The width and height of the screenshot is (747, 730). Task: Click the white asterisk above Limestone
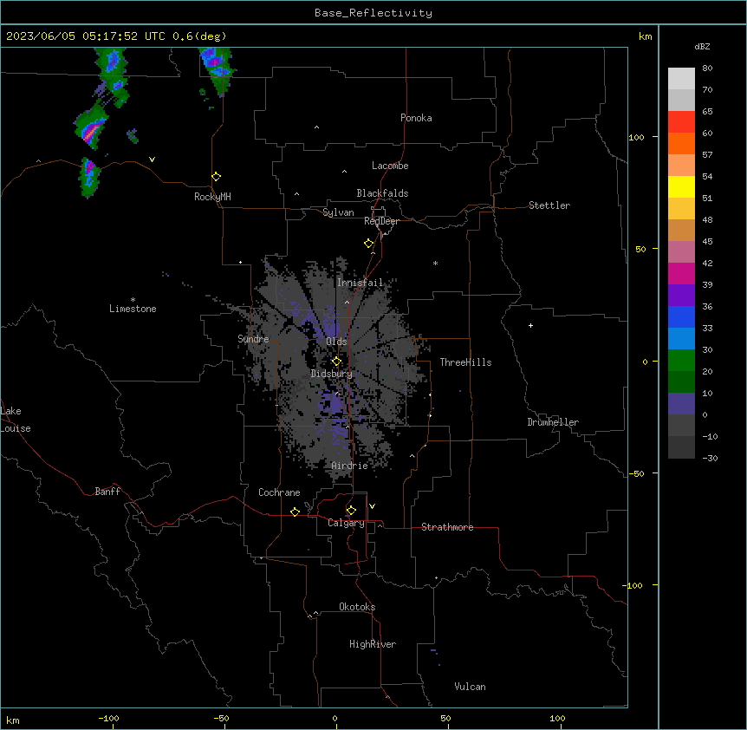(133, 300)
